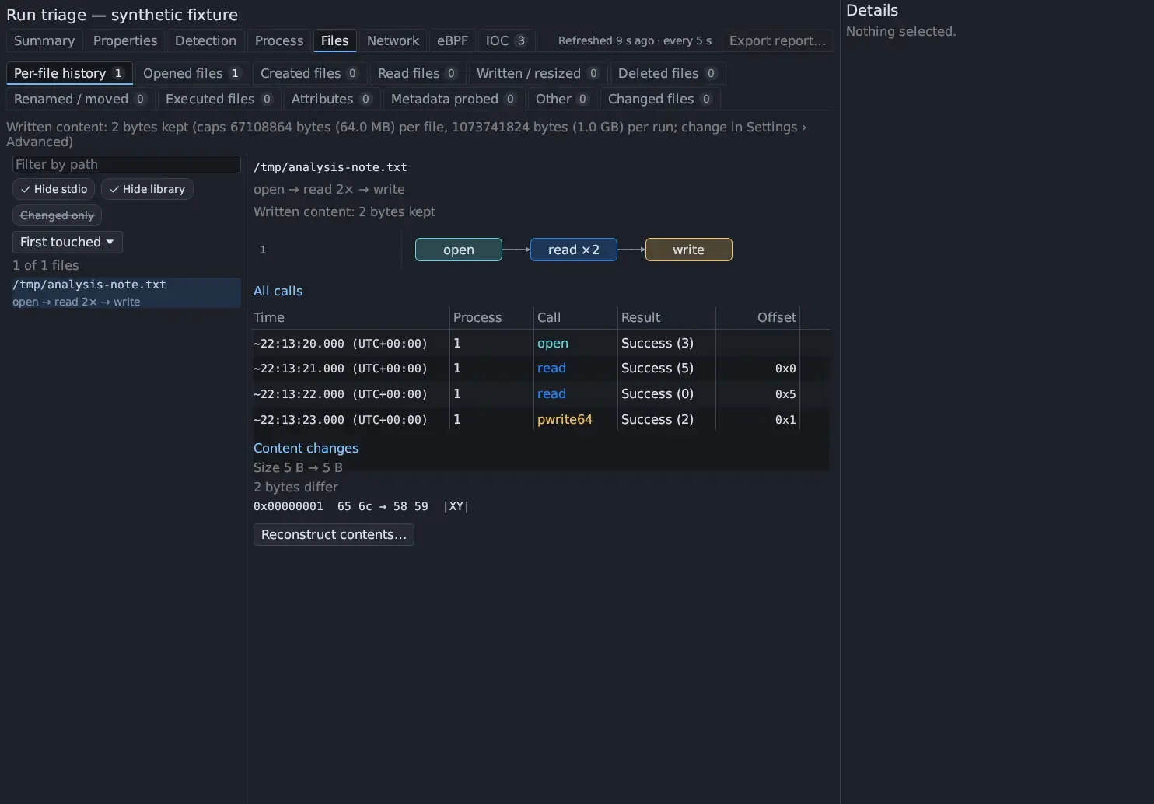Show the Opened files subtab
This screenshot has width=1154, height=804.
coord(192,73)
